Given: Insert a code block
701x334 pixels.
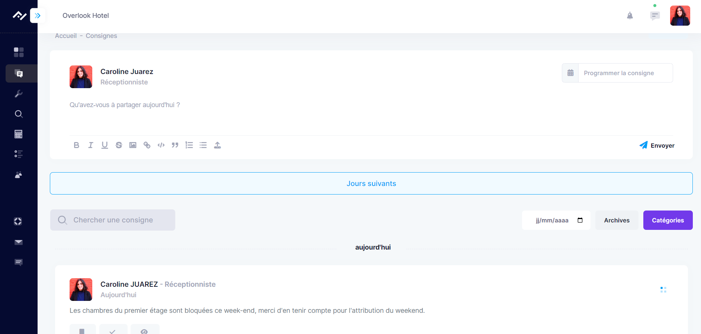Looking at the screenshot, I should coord(161,145).
